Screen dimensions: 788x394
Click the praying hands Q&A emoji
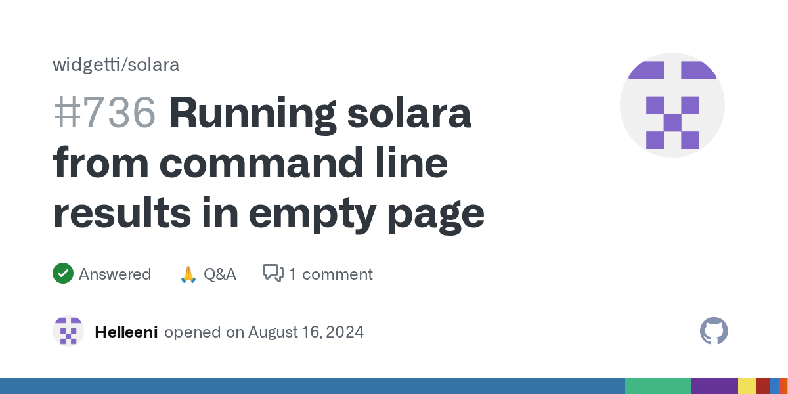coord(188,274)
